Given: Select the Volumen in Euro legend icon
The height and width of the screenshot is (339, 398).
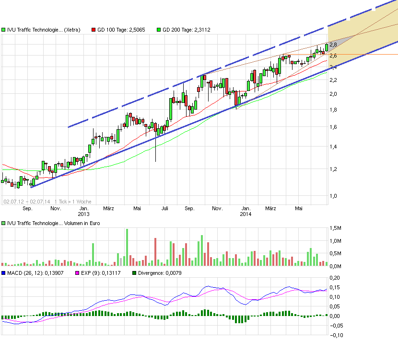Looking at the screenshot, I should [x=4, y=223].
